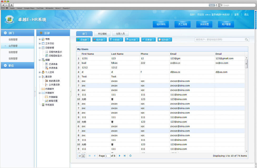Expand the 考勤 tree node

point(40,39)
